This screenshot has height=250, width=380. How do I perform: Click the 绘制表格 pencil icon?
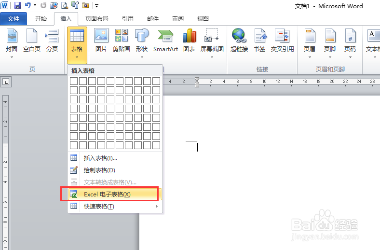(74, 170)
